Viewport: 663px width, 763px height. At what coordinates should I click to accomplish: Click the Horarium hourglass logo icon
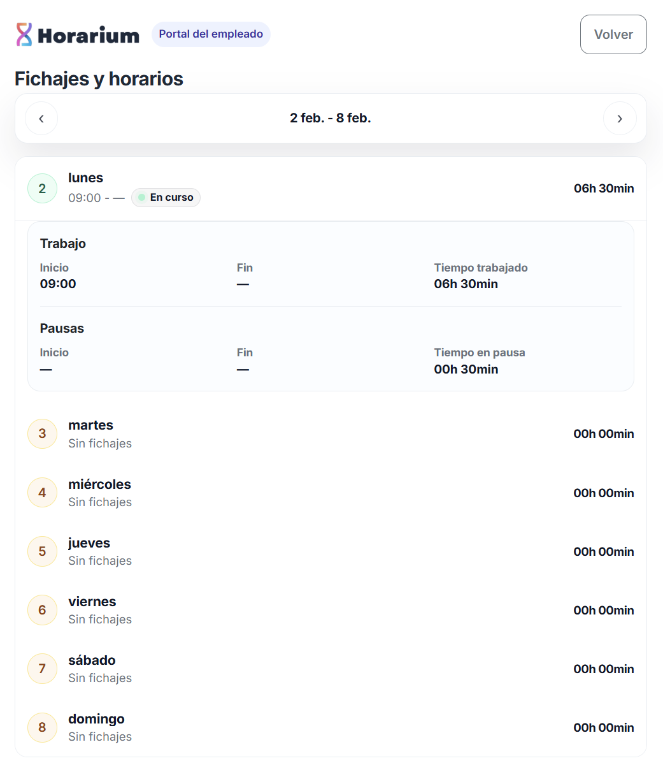click(x=24, y=34)
